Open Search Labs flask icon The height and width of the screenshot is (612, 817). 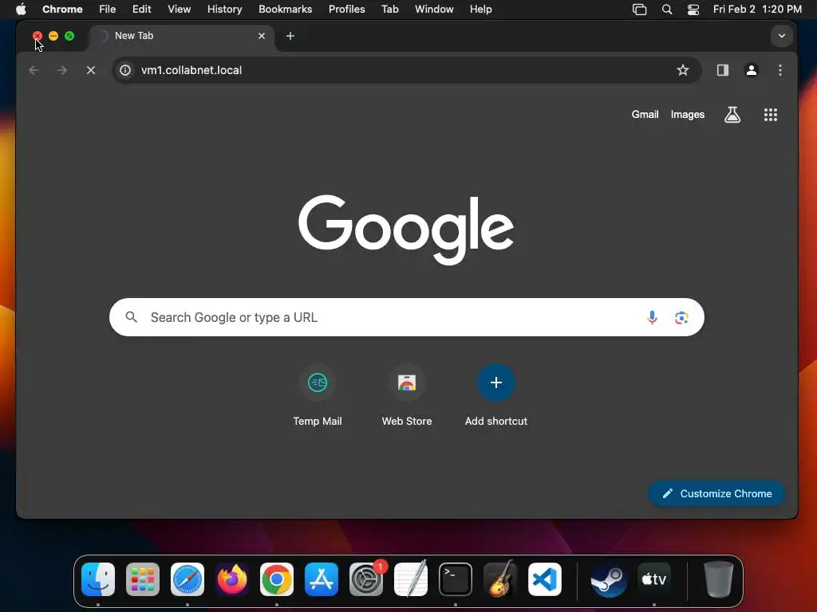[x=732, y=115]
